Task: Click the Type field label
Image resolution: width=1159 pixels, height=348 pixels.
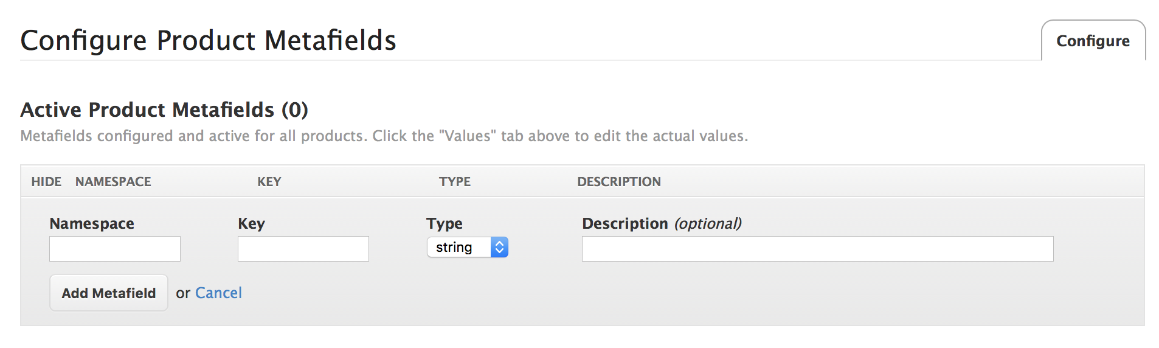Action: tap(445, 224)
